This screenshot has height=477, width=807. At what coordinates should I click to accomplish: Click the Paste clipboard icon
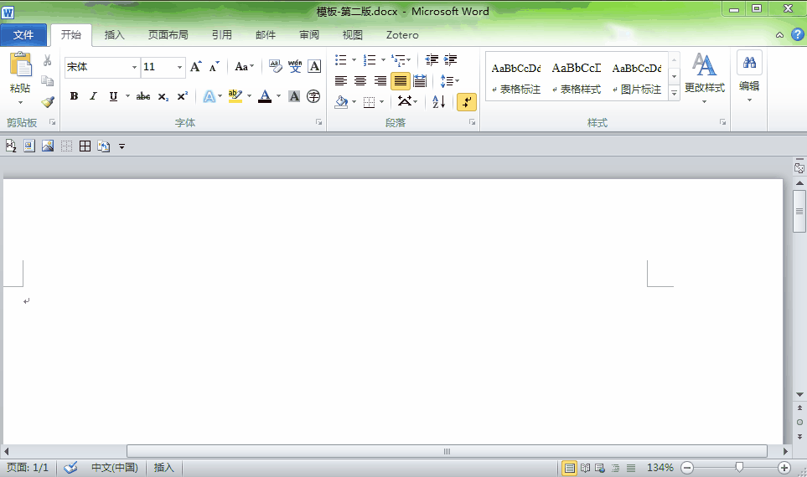21,64
